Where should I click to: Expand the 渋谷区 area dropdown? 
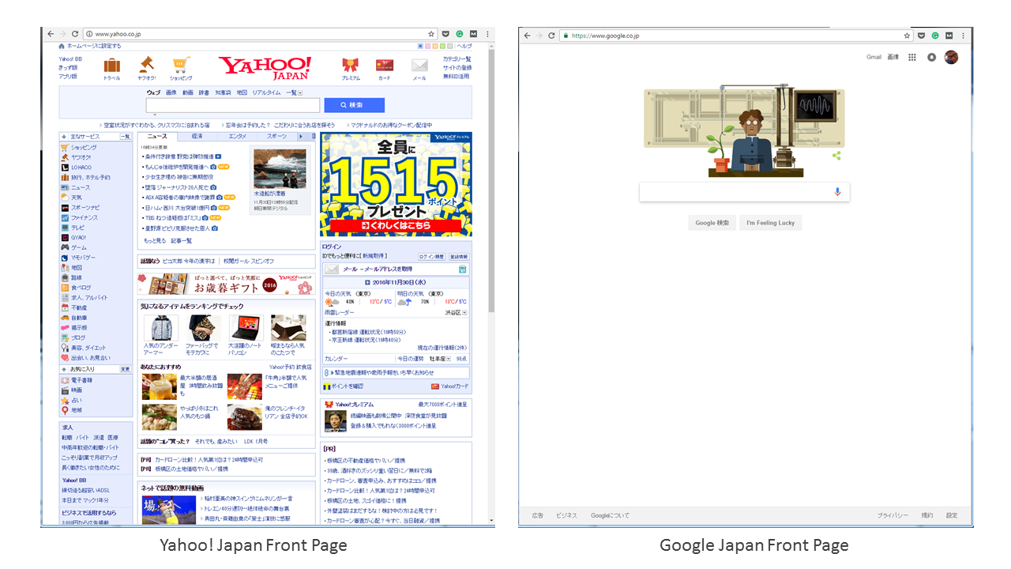[x=455, y=312]
